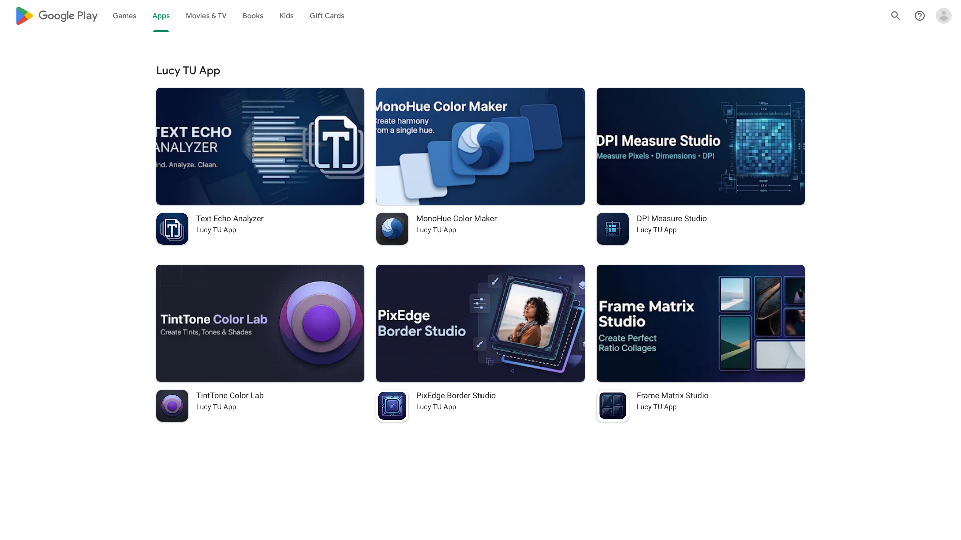Viewport: 961px width, 540px height.
Task: Click the MonoHue Color Maker title link
Action: click(456, 219)
